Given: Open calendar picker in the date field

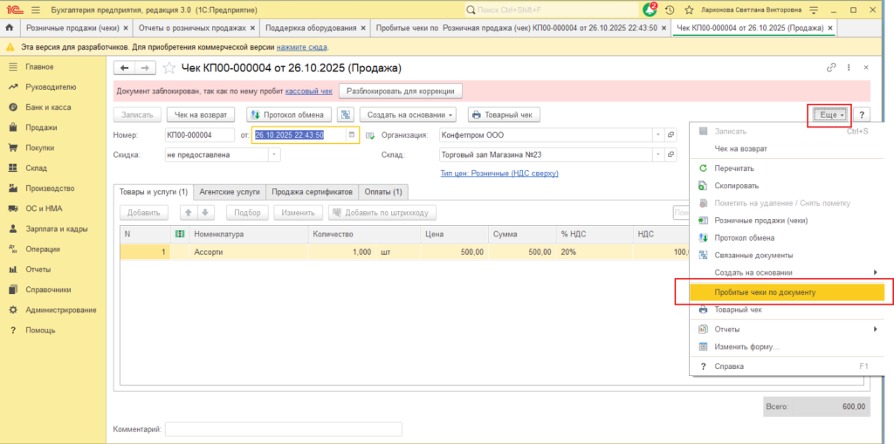Looking at the screenshot, I should tap(351, 135).
